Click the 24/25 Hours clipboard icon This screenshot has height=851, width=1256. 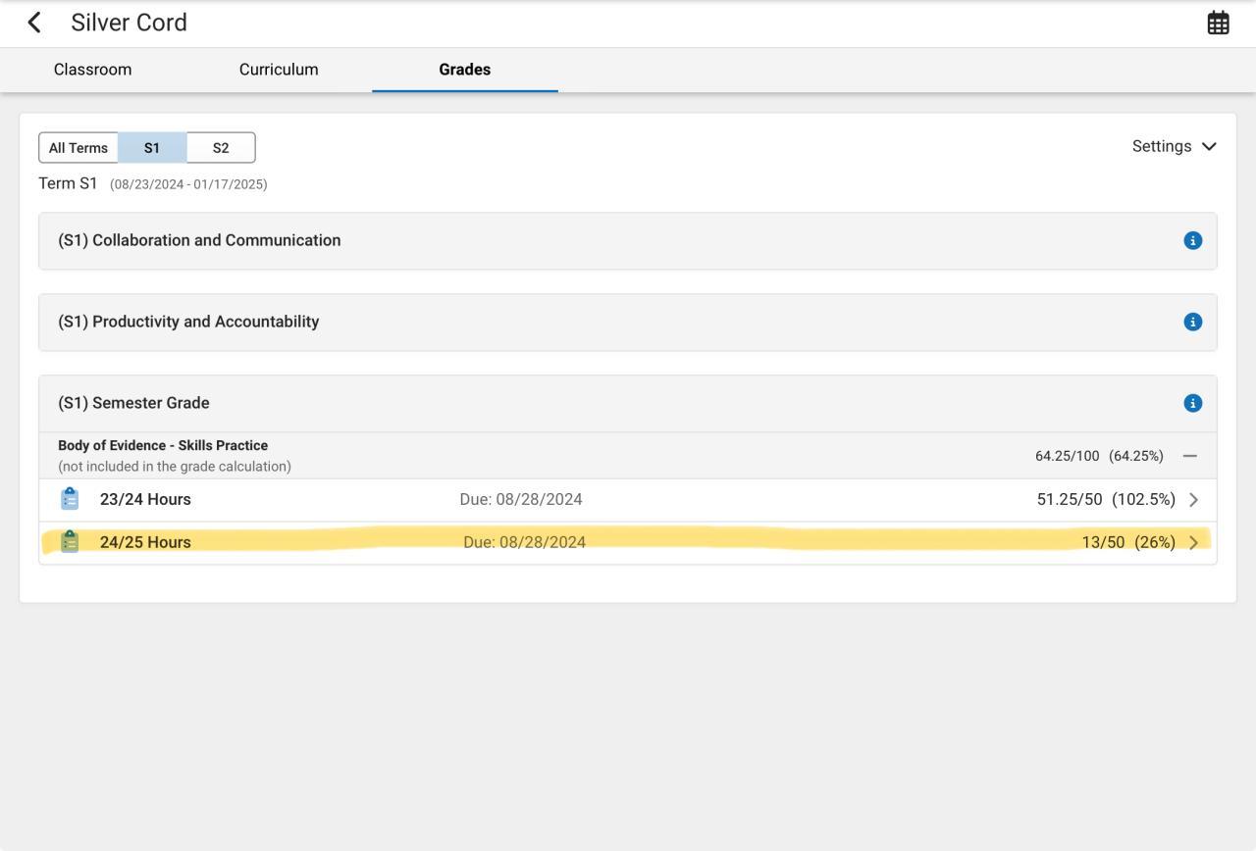[70, 542]
